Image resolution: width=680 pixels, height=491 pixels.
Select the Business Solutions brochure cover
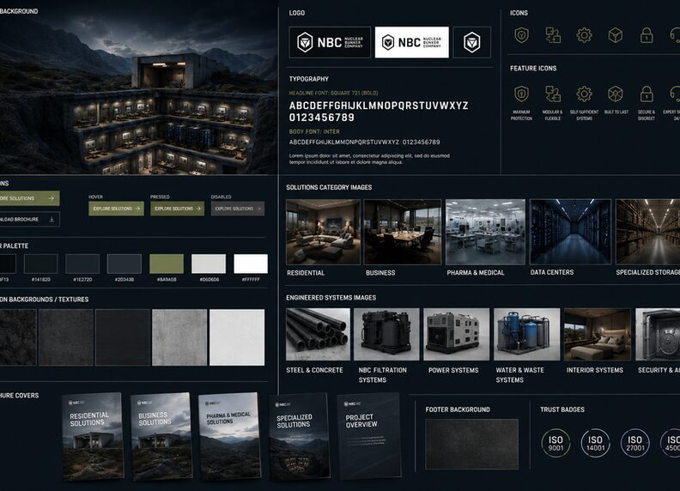coord(161,436)
